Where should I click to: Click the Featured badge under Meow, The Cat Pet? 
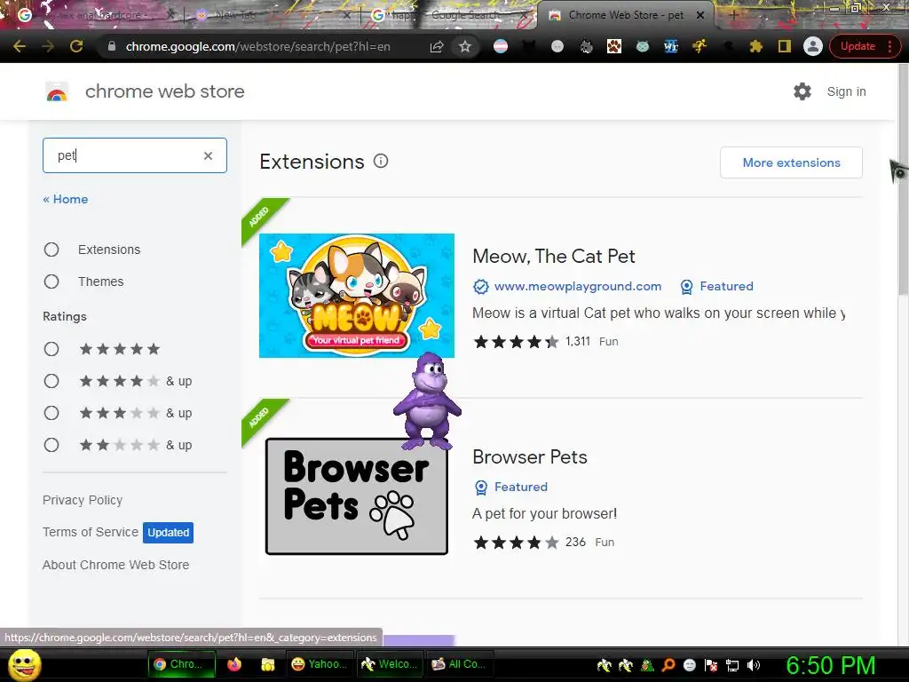pos(717,286)
